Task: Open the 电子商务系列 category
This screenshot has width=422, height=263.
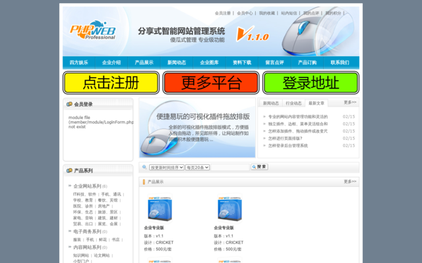Action: 87,231
